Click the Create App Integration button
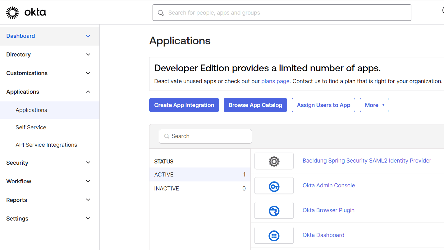This screenshot has width=444, height=250. pyautogui.click(x=184, y=105)
